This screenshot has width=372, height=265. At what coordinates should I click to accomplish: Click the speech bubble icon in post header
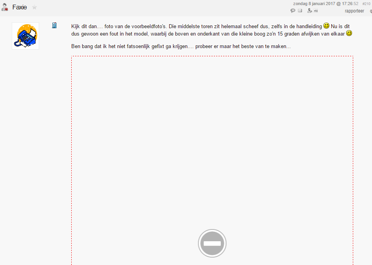293,11
